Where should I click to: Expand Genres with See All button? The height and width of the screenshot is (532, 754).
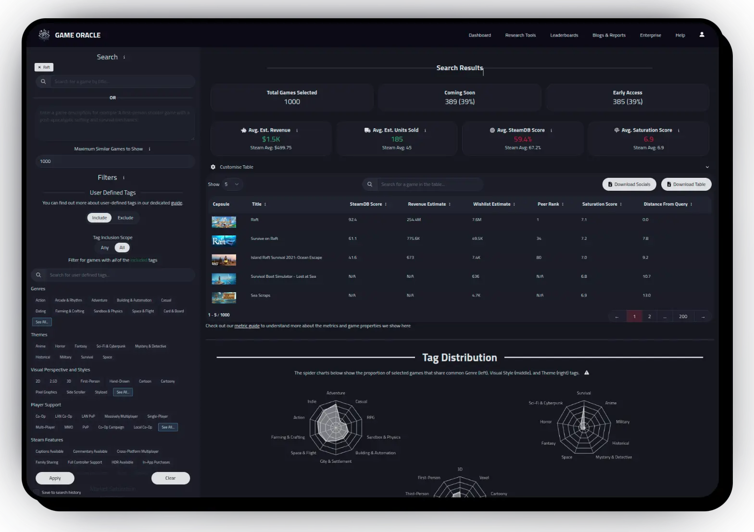(42, 322)
